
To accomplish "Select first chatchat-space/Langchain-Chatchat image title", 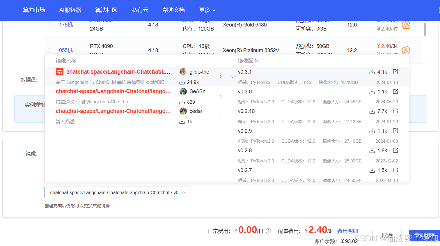I will pyautogui.click(x=118, y=72).
